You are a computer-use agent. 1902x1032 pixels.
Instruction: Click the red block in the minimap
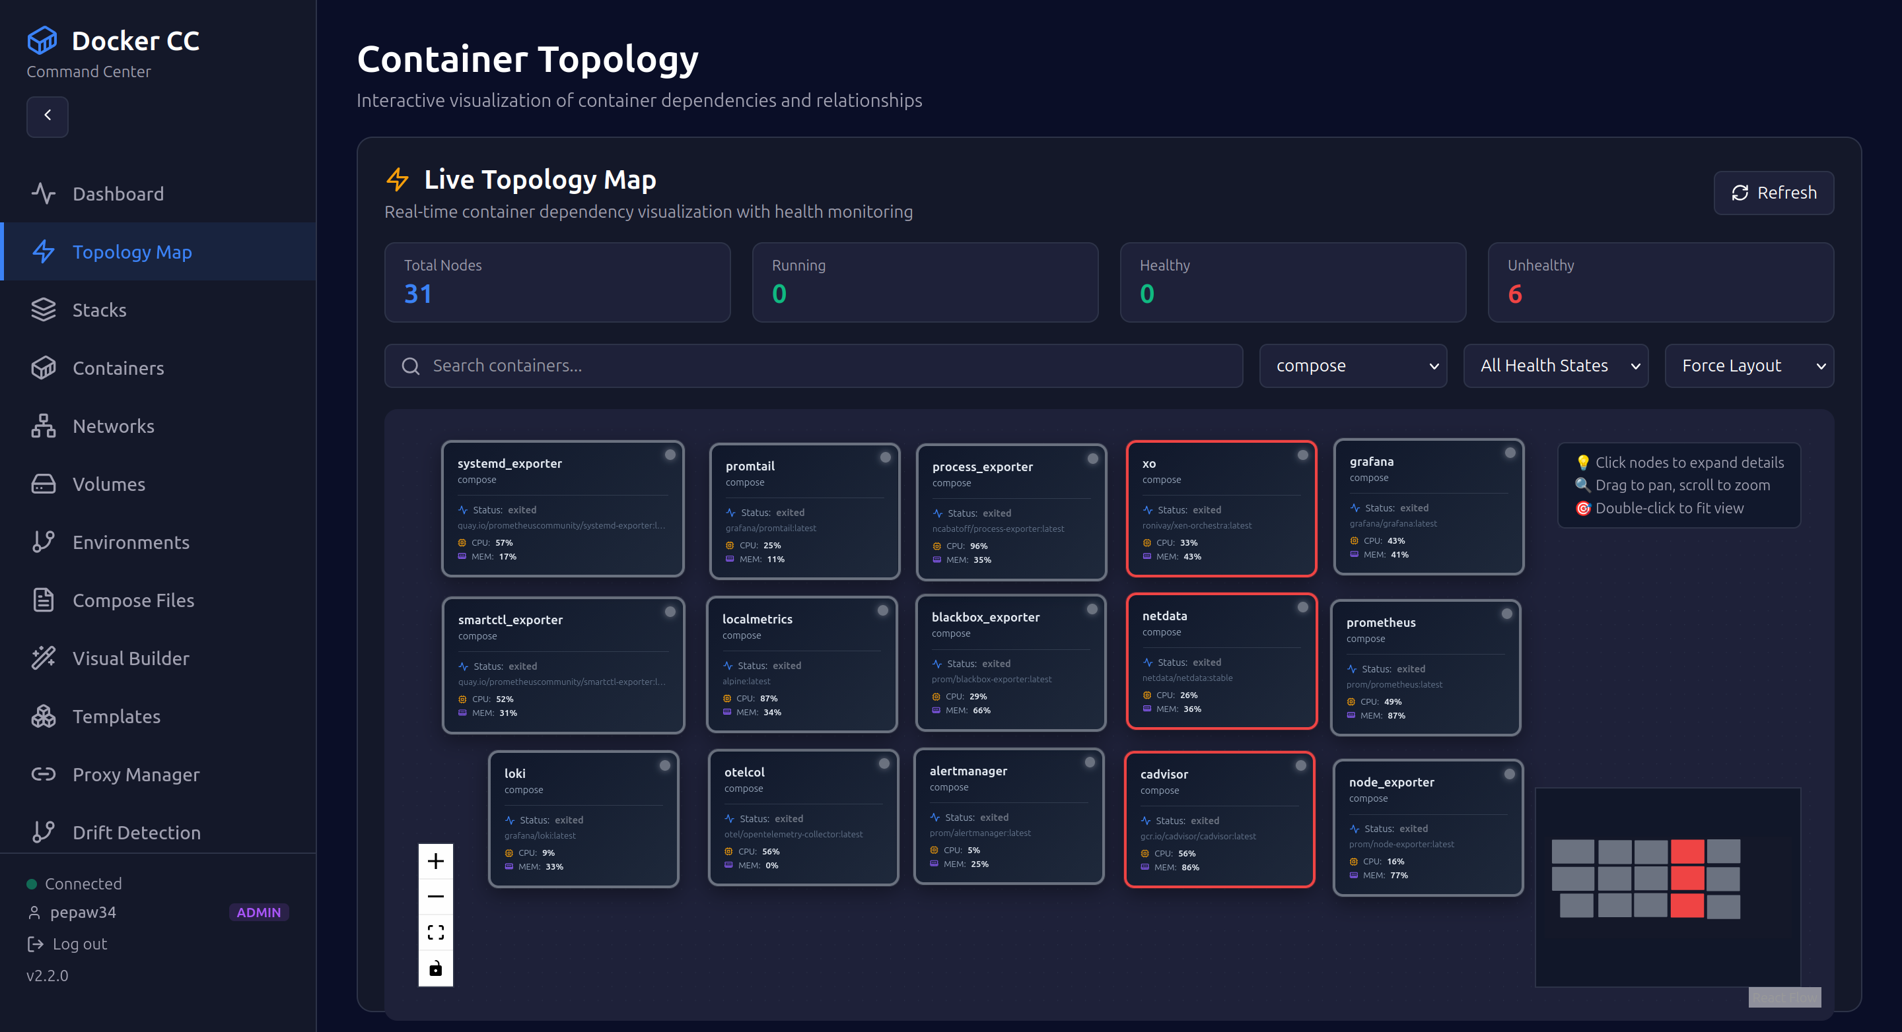point(1687,878)
